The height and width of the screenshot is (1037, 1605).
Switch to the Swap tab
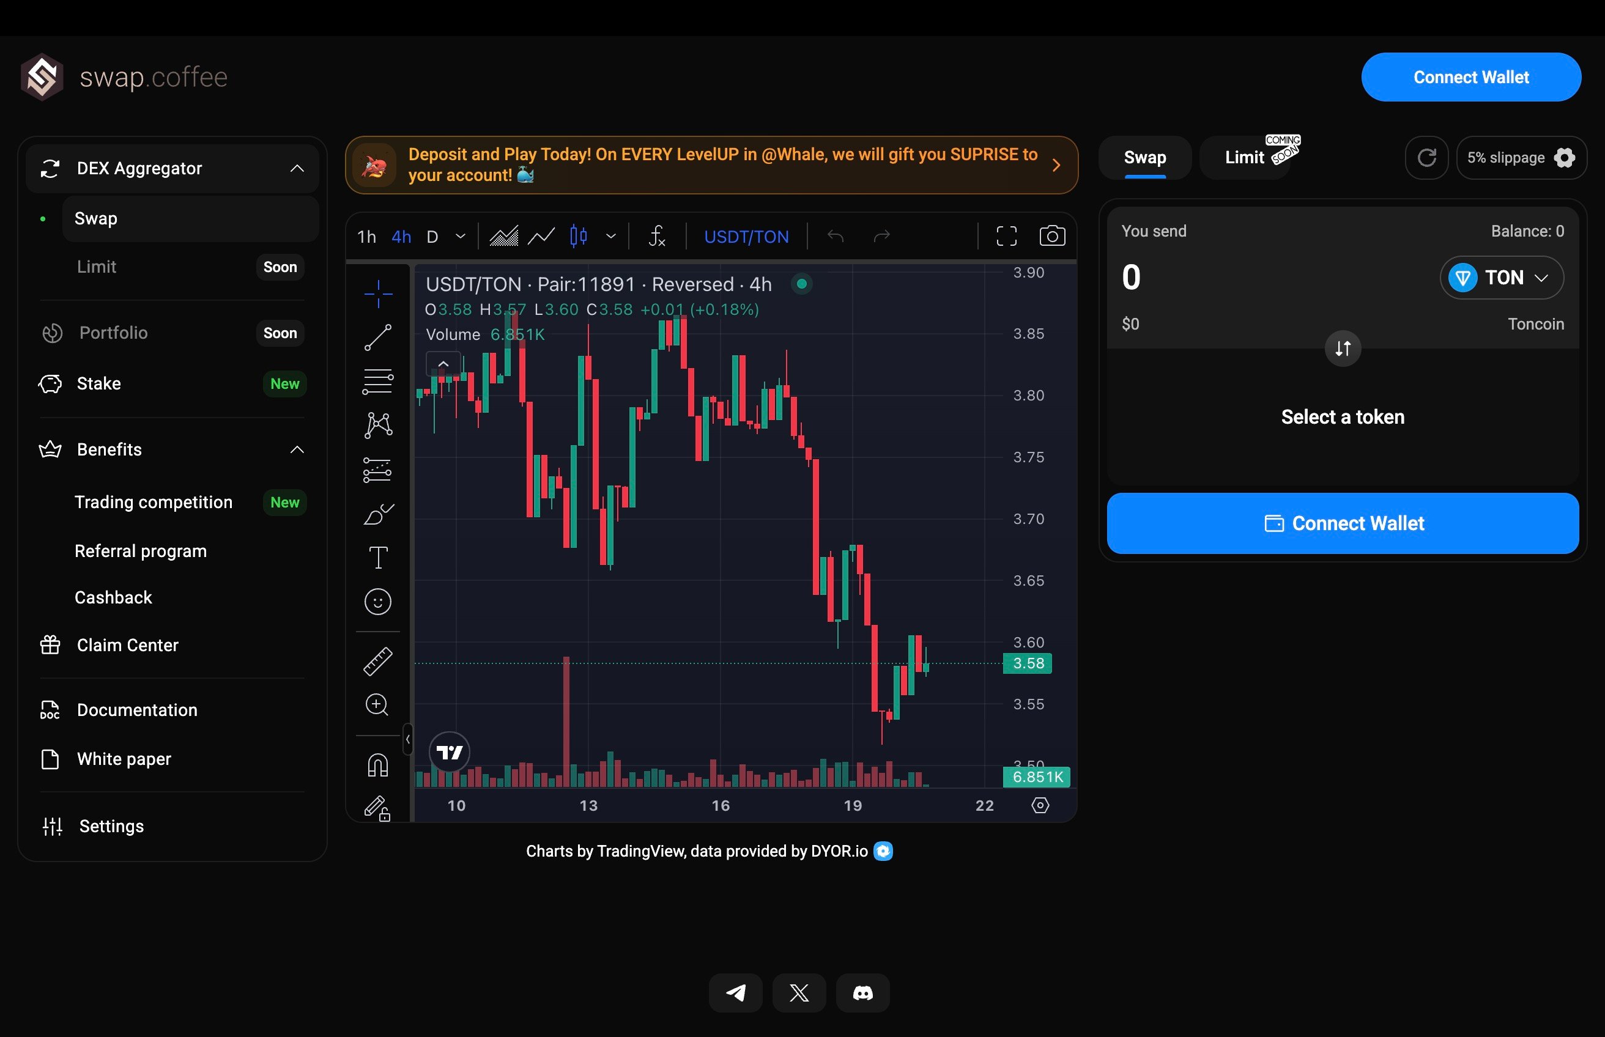(x=1145, y=158)
